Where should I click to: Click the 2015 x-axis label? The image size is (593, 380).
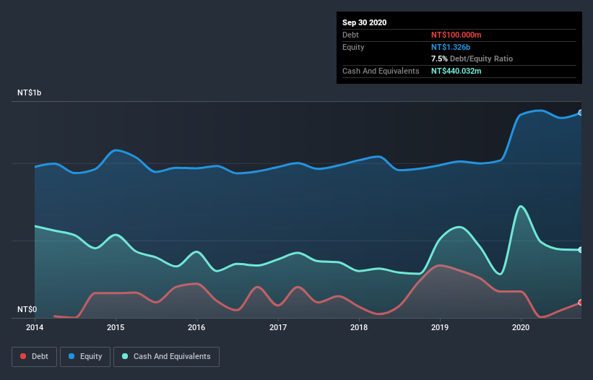click(116, 327)
